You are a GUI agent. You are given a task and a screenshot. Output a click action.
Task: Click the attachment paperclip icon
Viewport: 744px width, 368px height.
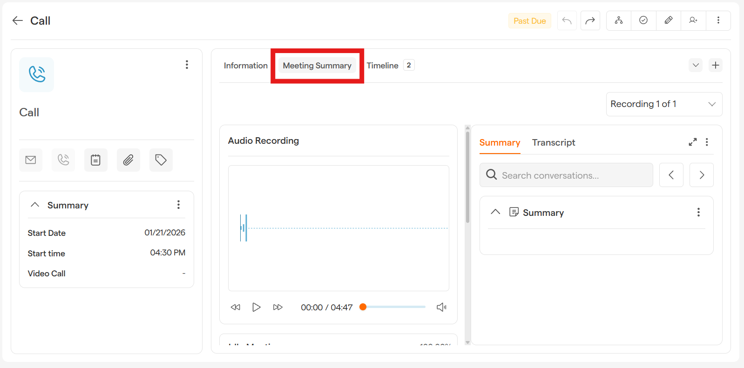[128, 160]
